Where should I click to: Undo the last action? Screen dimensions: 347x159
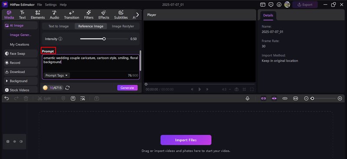point(7,98)
